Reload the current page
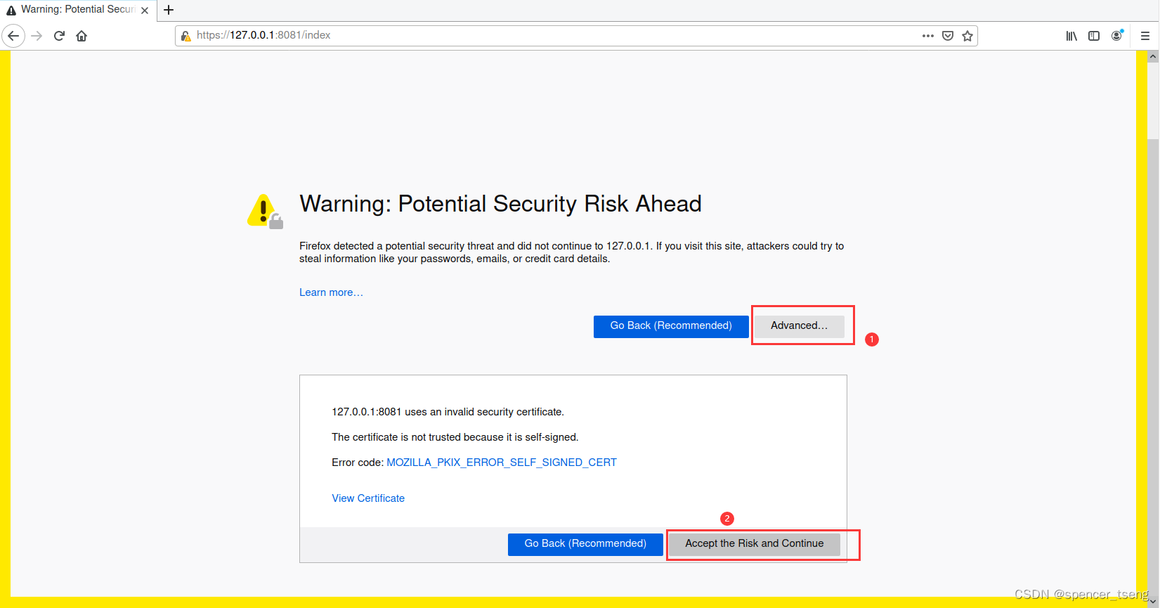Viewport: 1160px width, 608px height. click(59, 35)
